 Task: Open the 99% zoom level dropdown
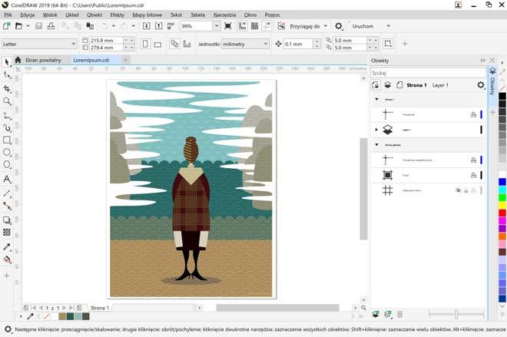(x=217, y=26)
